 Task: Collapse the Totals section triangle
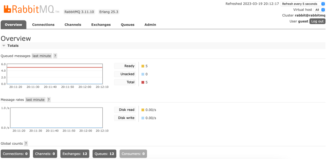pyautogui.click(x=4, y=46)
